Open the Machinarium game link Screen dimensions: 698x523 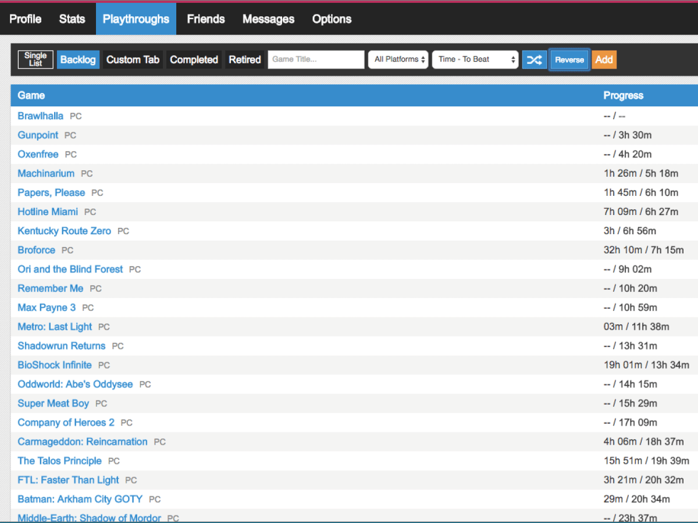[47, 173]
